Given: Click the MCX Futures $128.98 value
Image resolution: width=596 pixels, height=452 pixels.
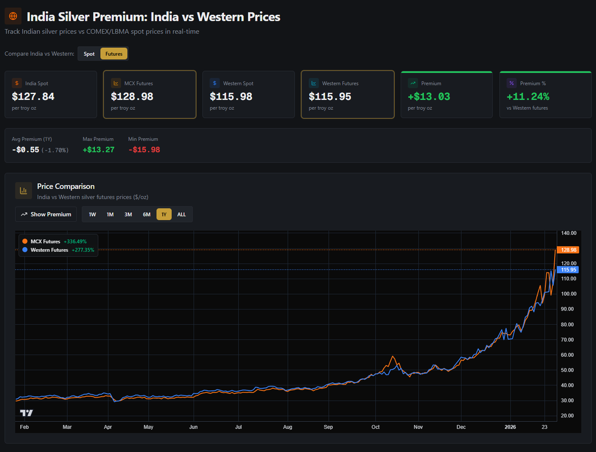Looking at the screenshot, I should coord(132,96).
